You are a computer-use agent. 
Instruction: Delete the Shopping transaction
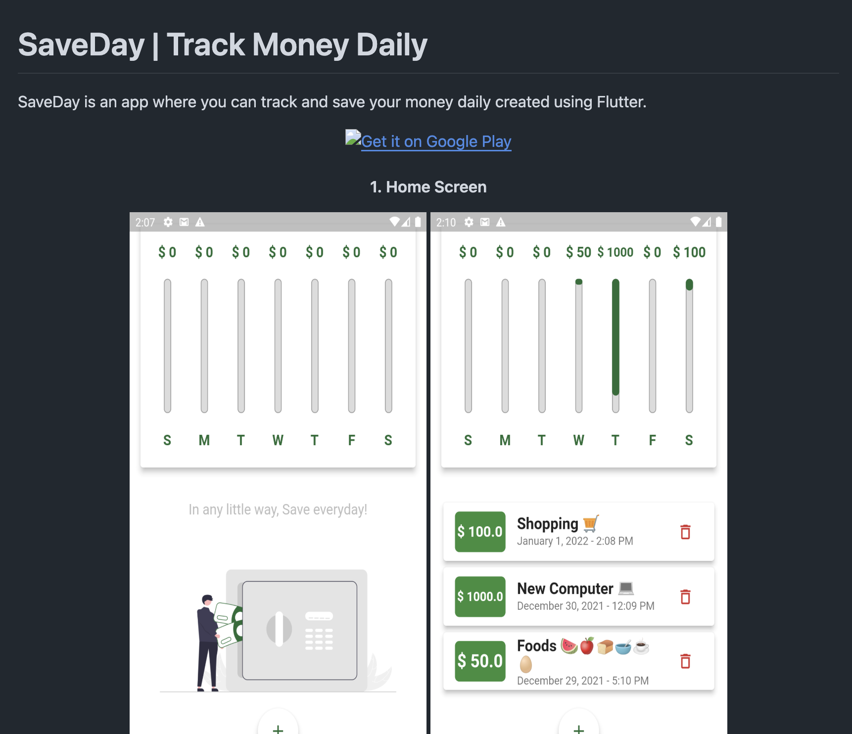click(685, 532)
